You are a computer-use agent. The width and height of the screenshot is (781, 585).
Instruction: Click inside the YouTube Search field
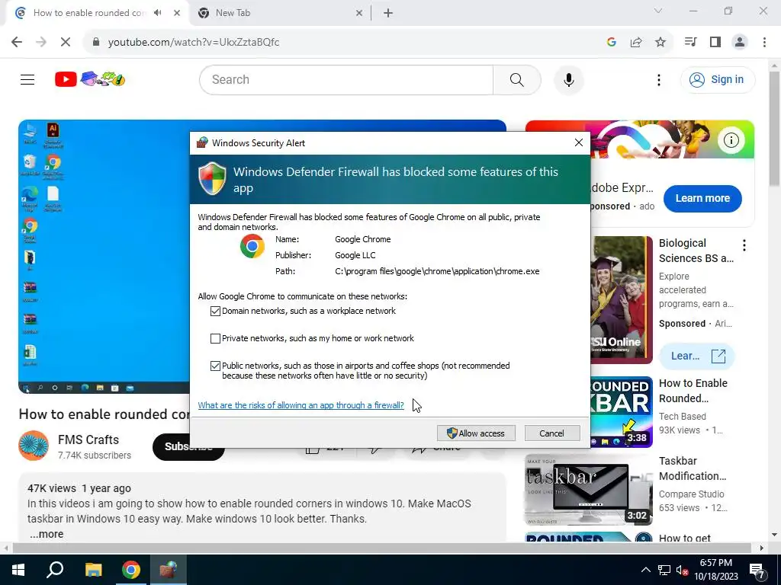coord(346,79)
